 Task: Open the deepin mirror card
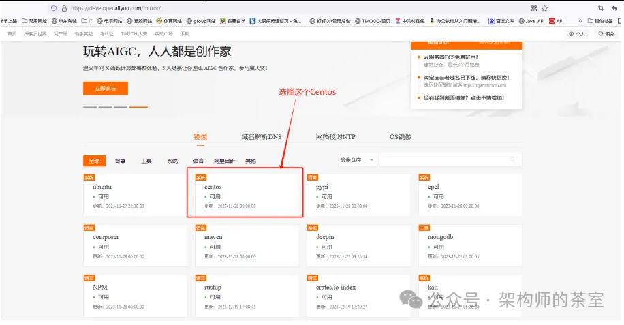358,245
